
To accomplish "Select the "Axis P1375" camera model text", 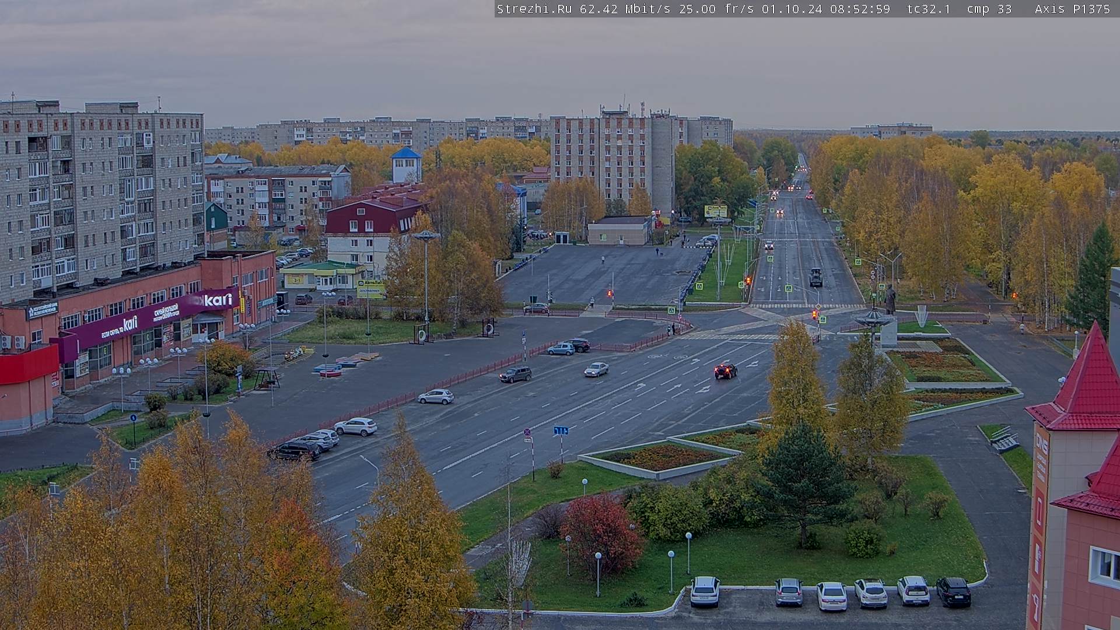I will coord(1072,9).
